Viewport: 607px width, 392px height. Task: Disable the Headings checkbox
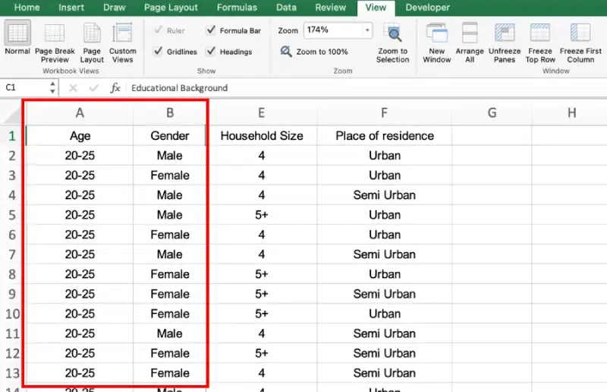210,52
